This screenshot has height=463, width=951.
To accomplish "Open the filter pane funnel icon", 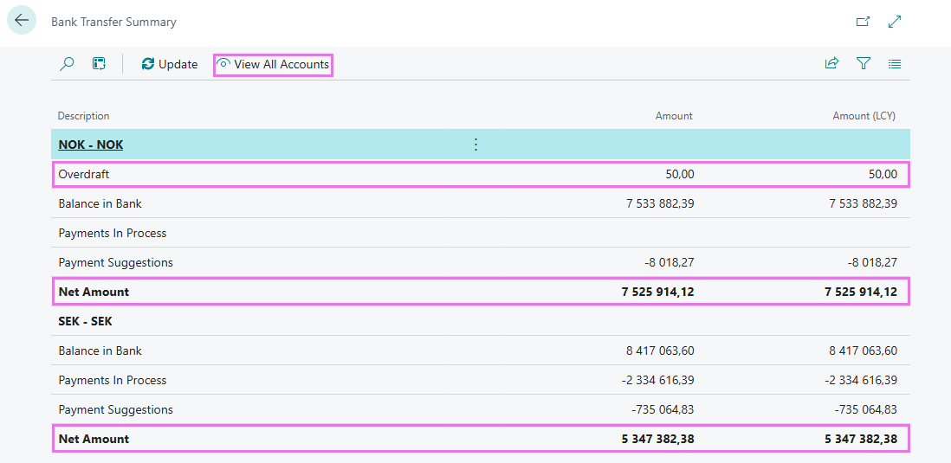I will coord(864,63).
